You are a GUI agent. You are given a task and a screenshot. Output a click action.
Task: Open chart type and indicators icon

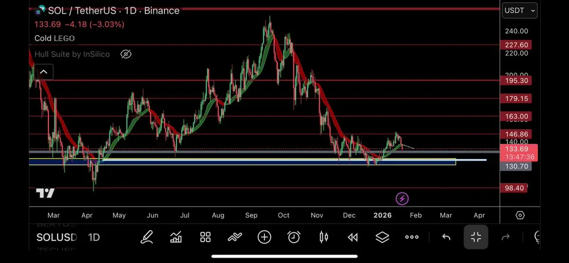(176, 237)
